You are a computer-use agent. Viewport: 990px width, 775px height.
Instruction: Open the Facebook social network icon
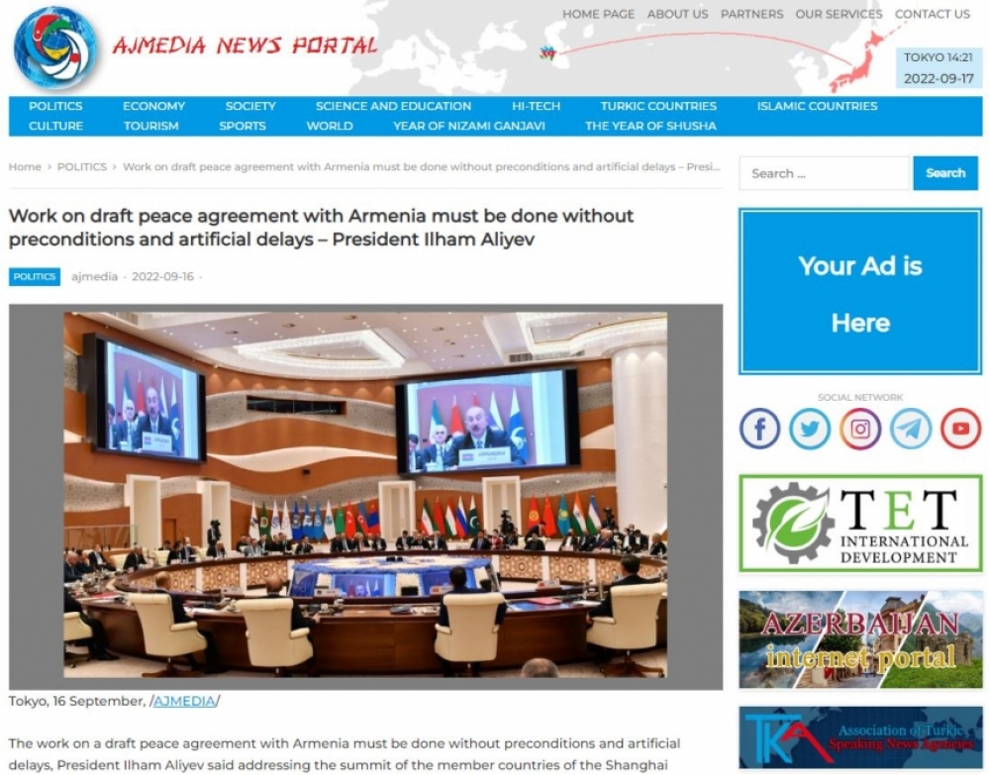(x=759, y=429)
